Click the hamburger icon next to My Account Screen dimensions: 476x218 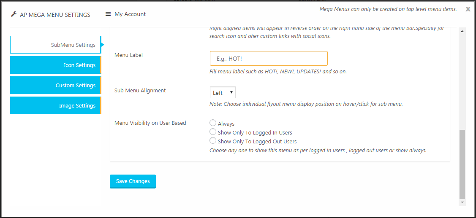pos(108,14)
